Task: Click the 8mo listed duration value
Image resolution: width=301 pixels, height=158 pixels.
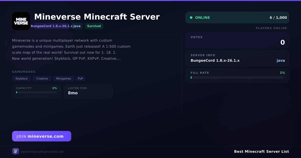Action: pyautogui.click(x=73, y=93)
